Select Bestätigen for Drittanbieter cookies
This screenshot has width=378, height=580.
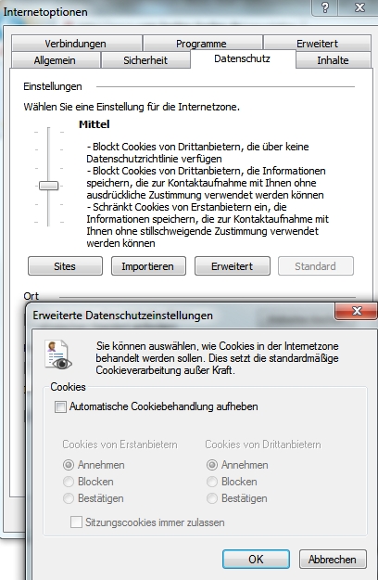tap(212, 498)
